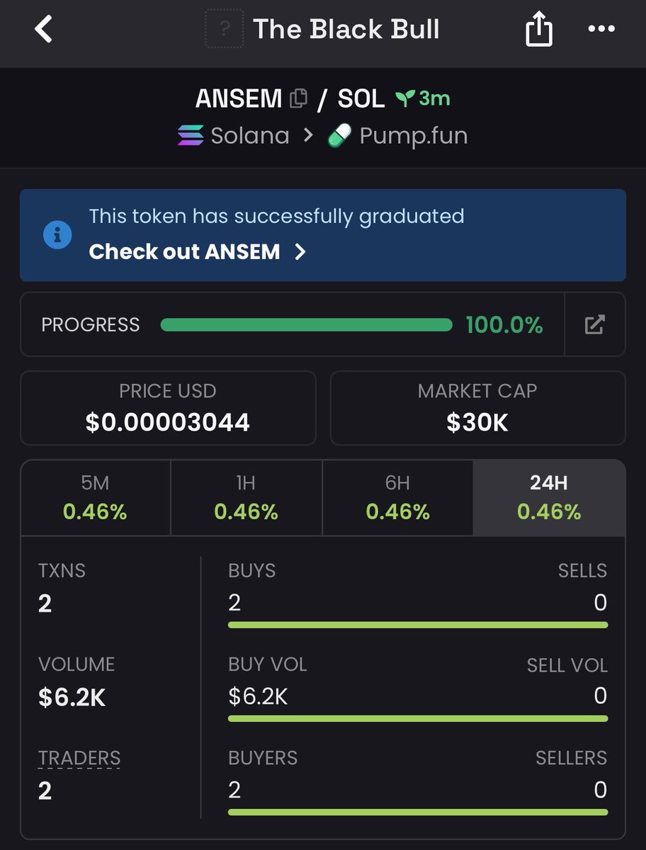The image size is (646, 850).
Task: Click the blue info circle icon
Action: click(57, 234)
